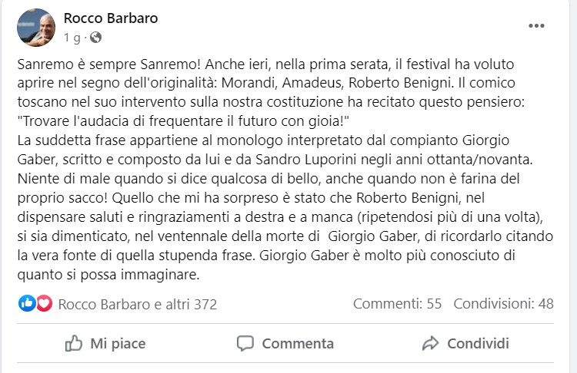Click the quoted line "Trovare l'audacia di frequentare"
This screenshot has width=577, height=373.
[x=185, y=122]
